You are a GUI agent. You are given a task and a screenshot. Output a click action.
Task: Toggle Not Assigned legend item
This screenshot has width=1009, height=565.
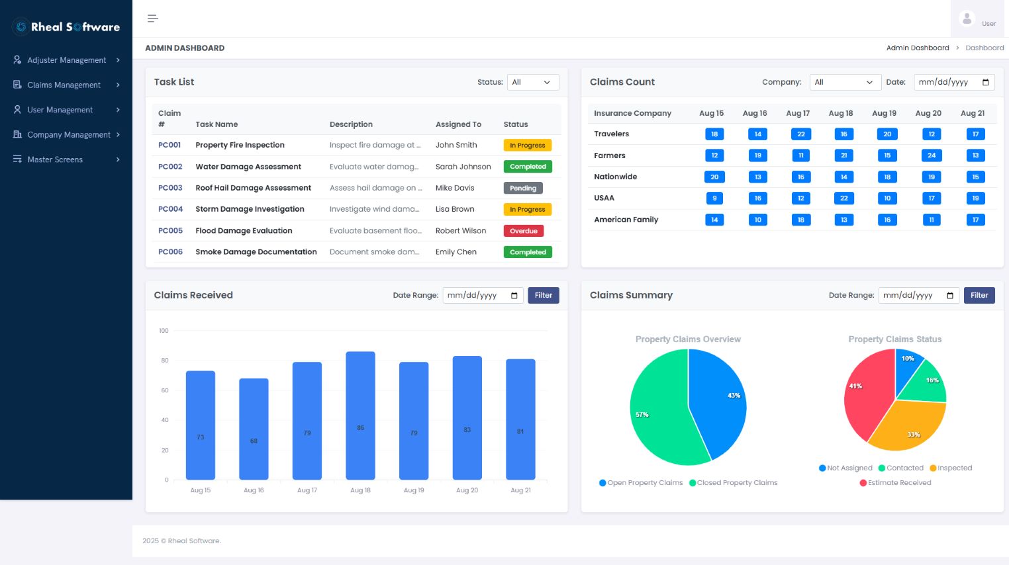pos(845,468)
